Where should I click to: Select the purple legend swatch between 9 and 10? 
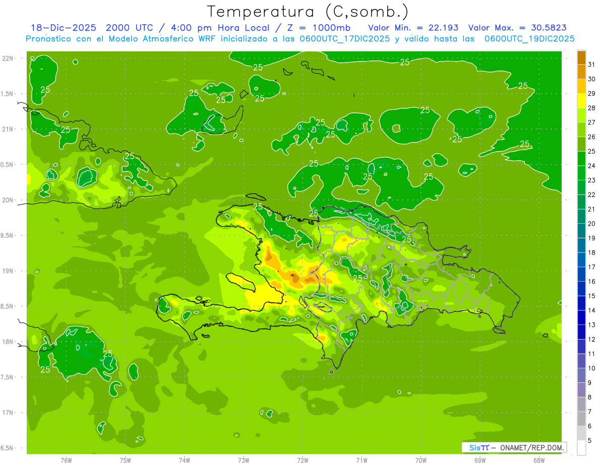click(581, 375)
